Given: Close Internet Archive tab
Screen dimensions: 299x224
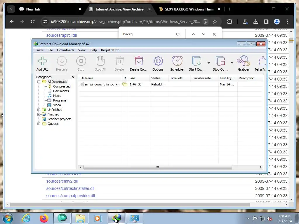Looking at the screenshot, I should pos(149,9).
